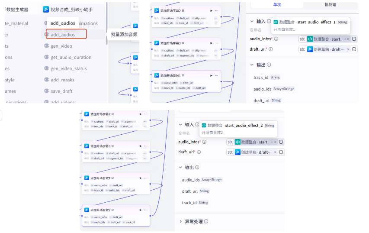Click info icon beside draft_url input in effect_1 panel
369x233 pixels.
click(271, 49)
